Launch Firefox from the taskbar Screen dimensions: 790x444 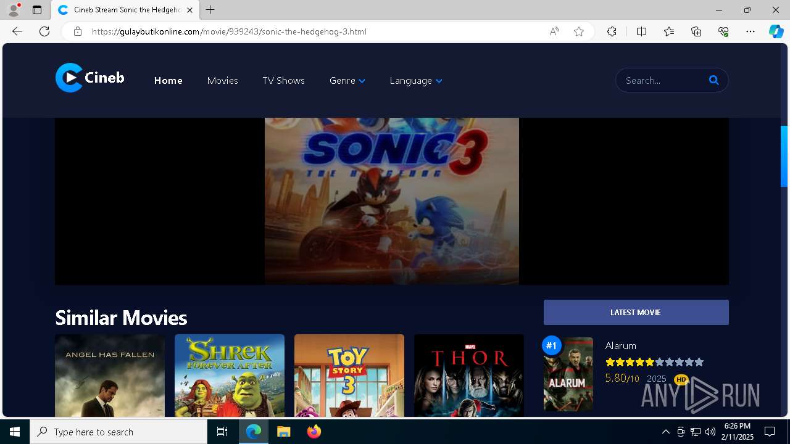314,432
